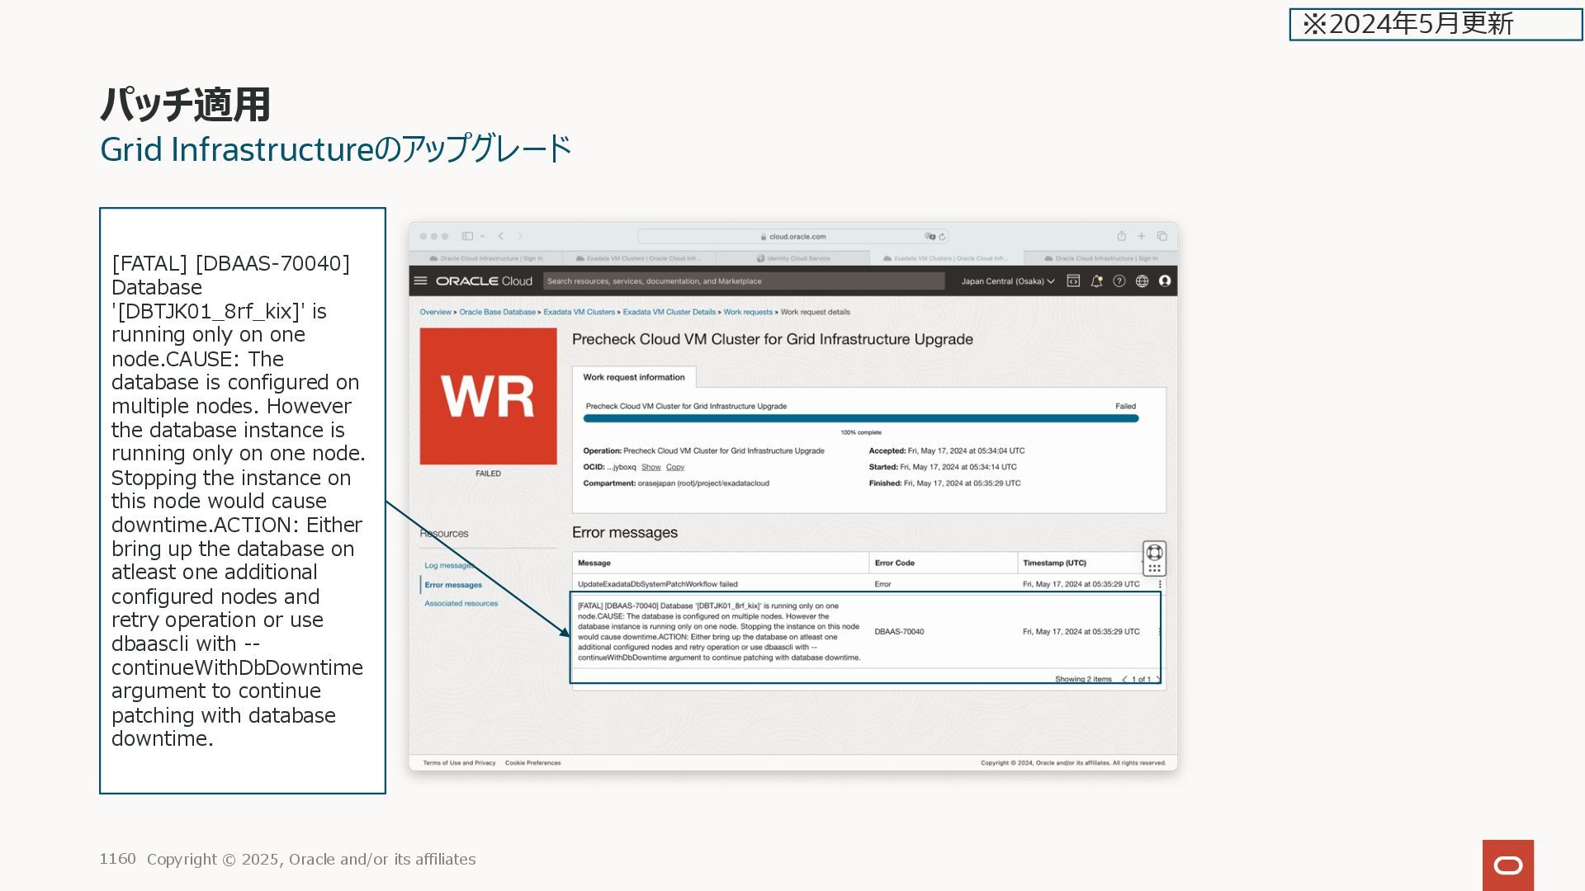
Task: Select the Work request information tab
Action: pos(633,377)
